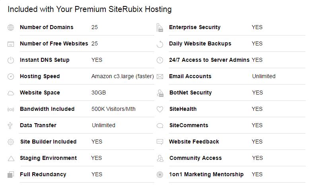
Task: Click the broadcast icon for Bandwidth Included
Action: [11, 109]
